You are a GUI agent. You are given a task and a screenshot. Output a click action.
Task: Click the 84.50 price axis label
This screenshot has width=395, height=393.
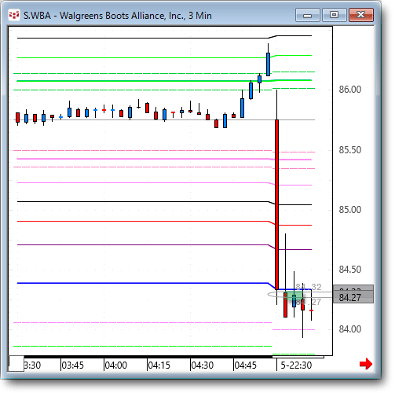pyautogui.click(x=350, y=270)
